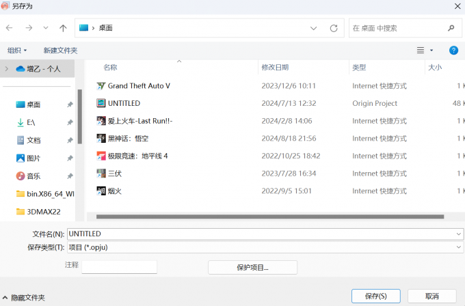Click the 保护项目... button
Viewport: 465px width, 306px height.
tap(252, 268)
